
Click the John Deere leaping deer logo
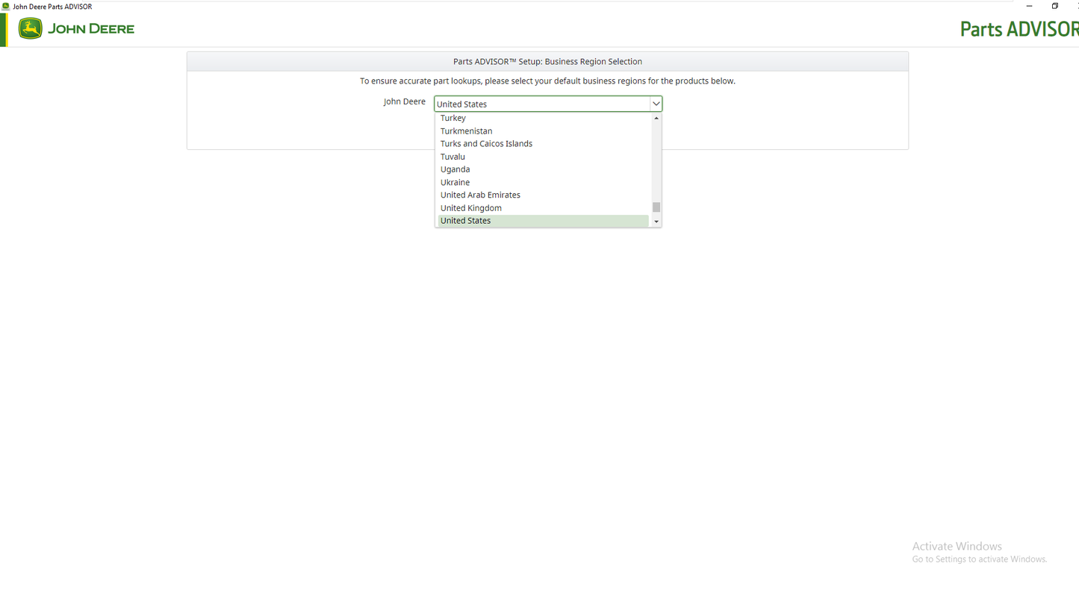pyautogui.click(x=30, y=29)
